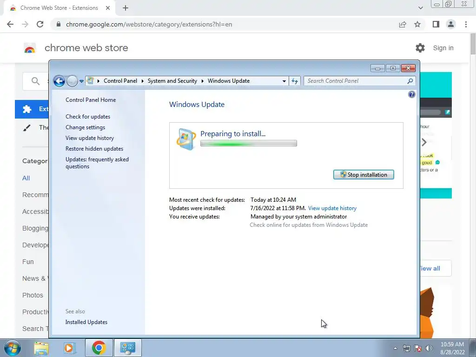Click the Control Panel address bar icon
This screenshot has width=476, height=357.
coord(90,80)
